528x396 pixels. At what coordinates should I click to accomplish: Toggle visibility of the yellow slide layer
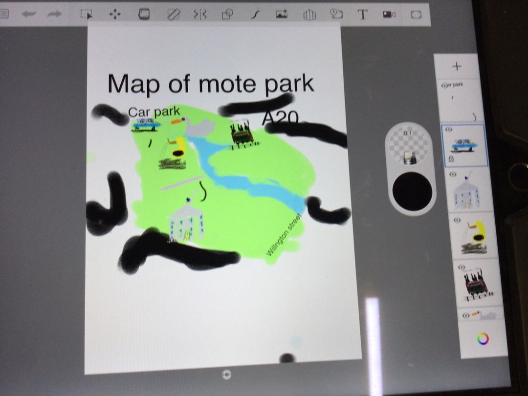[x=456, y=220]
